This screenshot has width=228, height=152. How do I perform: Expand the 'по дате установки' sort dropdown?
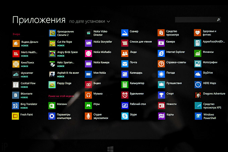(90, 21)
